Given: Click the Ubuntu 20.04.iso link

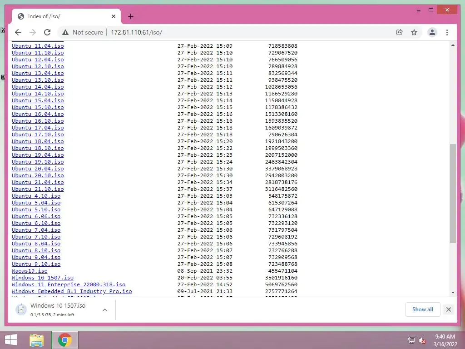Looking at the screenshot, I should click(38, 169).
